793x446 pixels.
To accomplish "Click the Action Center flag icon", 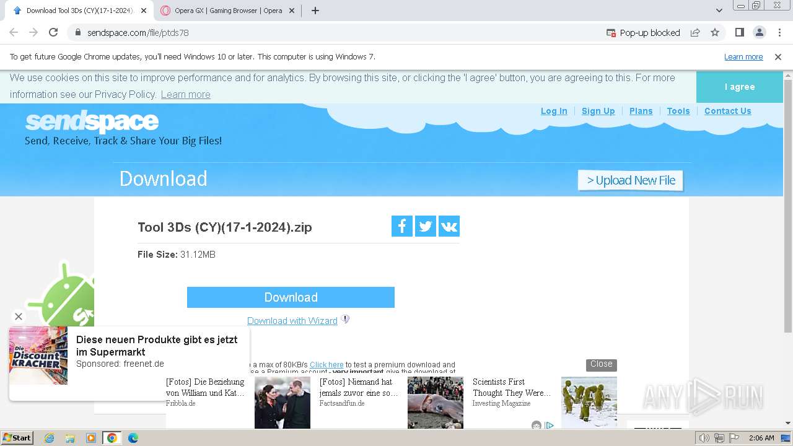I will [x=734, y=438].
